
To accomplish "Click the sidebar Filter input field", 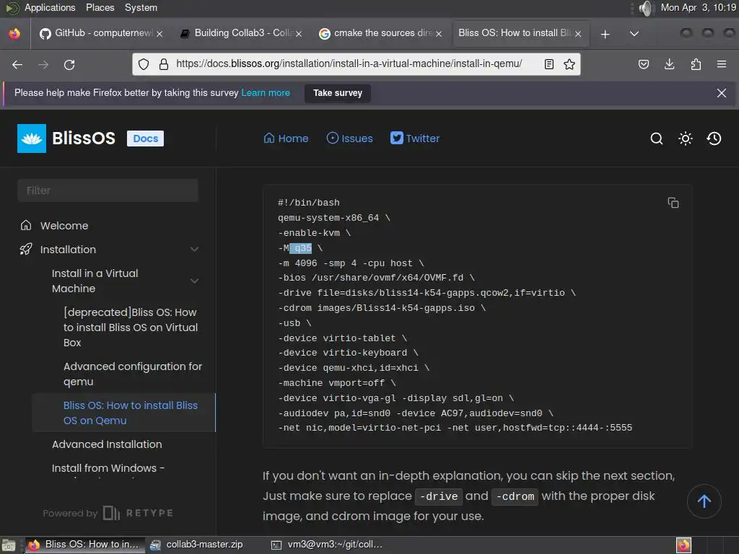I will click(108, 190).
